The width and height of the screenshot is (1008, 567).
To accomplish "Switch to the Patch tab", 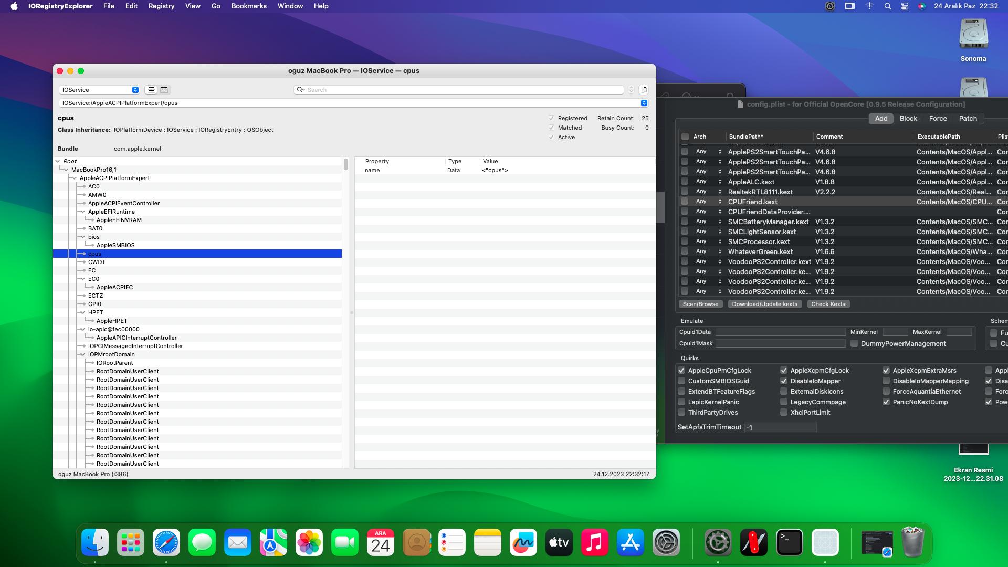I will [x=968, y=119].
